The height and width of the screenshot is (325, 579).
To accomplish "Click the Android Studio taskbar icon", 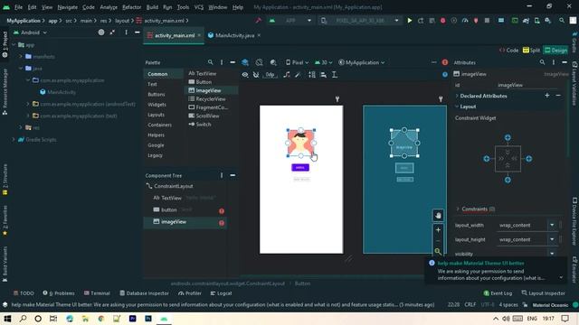I will coord(164,319).
